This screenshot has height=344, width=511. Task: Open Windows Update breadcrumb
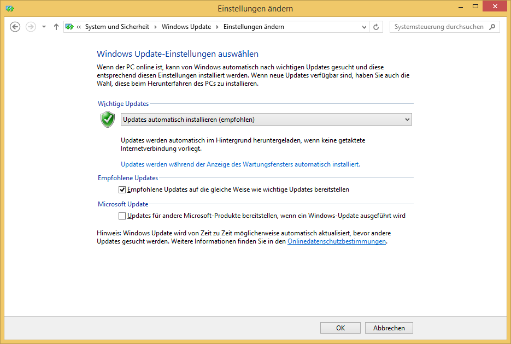[x=186, y=27]
